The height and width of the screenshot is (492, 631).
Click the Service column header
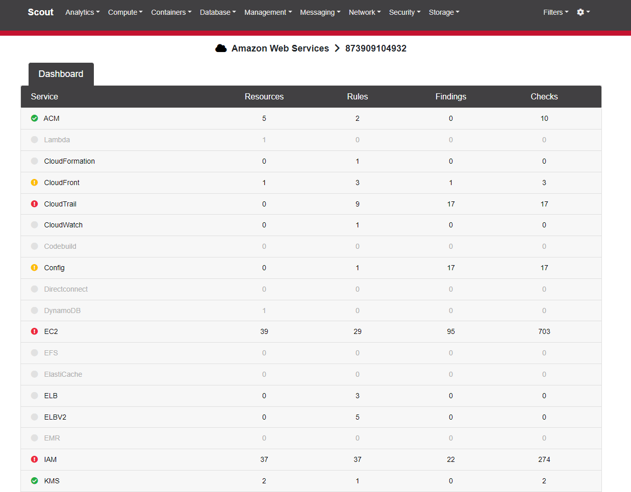coord(44,96)
